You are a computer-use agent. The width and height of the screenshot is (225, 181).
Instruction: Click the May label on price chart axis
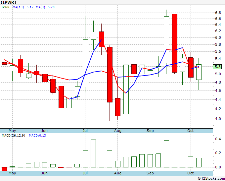12,131
